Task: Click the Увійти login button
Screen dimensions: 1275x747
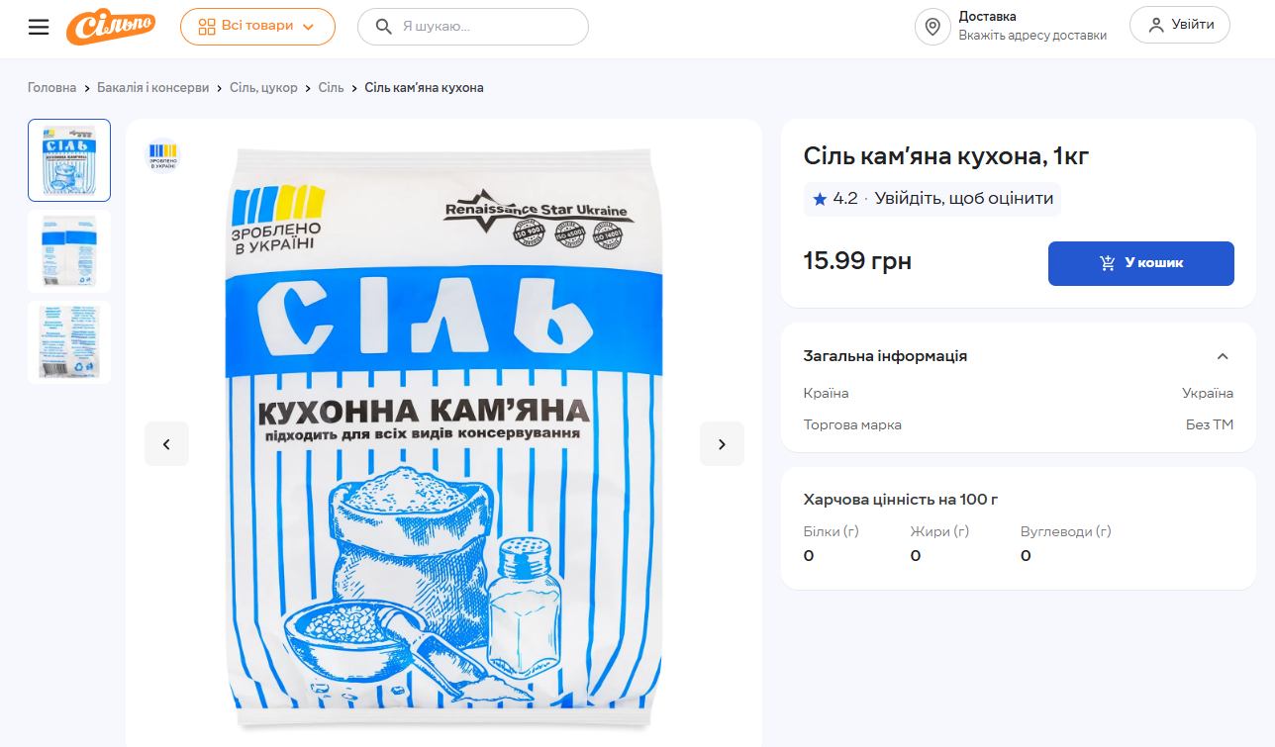Action: pos(1180,25)
